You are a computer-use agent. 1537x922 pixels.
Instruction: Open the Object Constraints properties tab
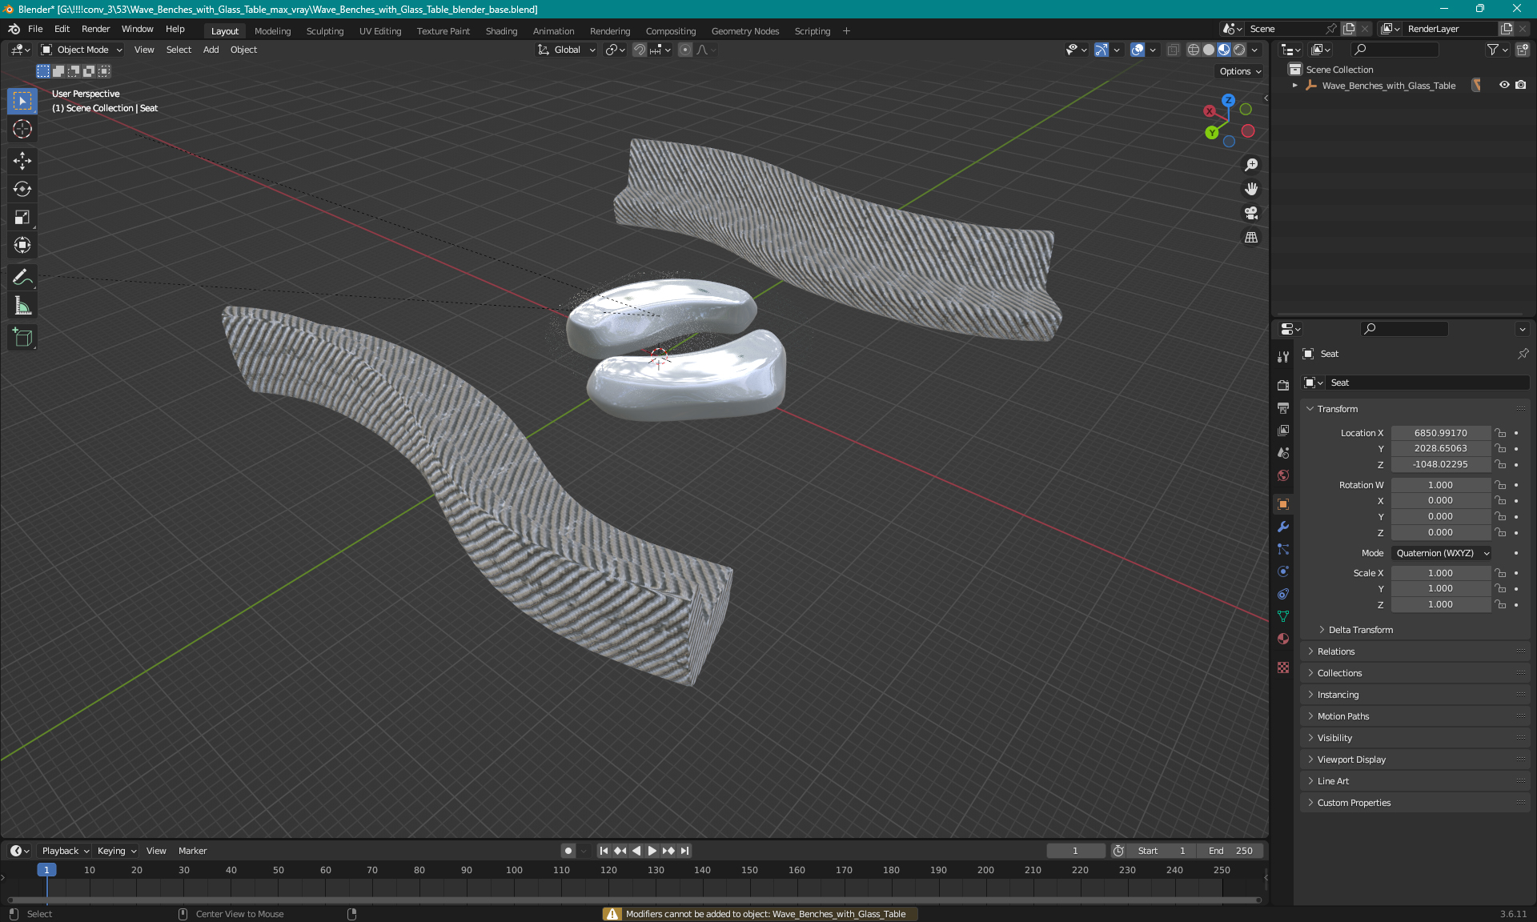coord(1283,594)
